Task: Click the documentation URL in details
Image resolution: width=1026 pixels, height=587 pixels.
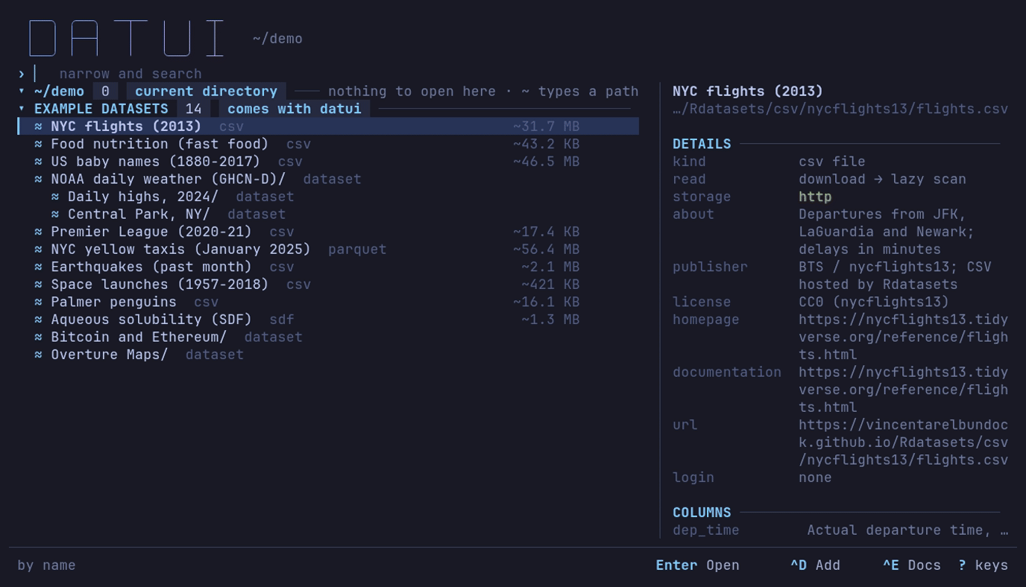Action: point(903,390)
